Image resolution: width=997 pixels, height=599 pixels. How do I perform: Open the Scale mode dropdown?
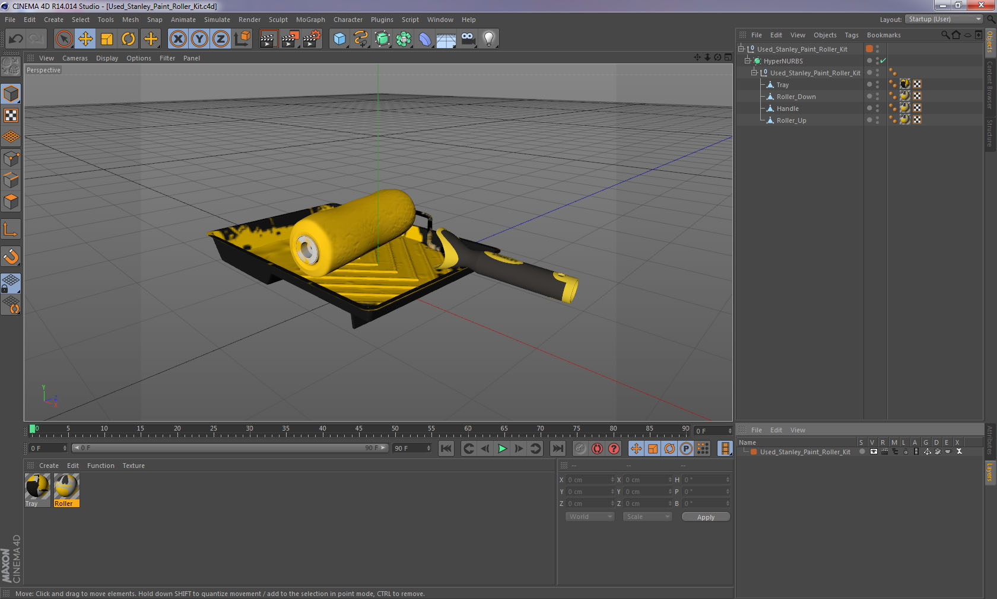tap(647, 517)
